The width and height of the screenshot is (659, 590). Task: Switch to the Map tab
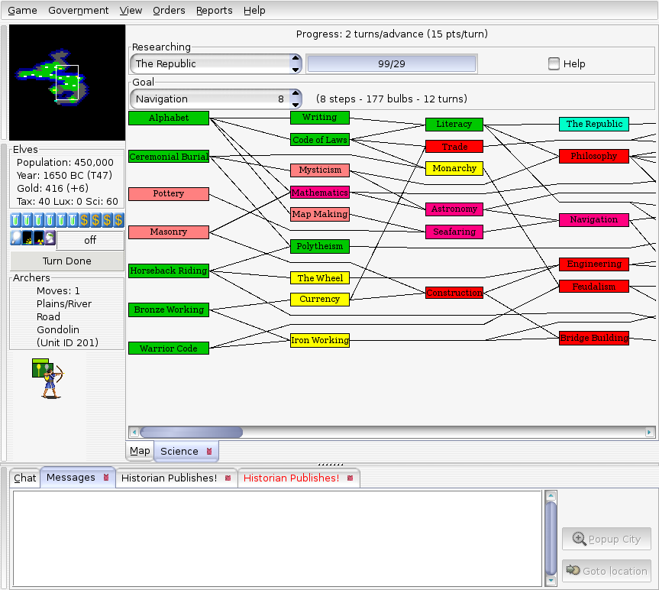[140, 451]
